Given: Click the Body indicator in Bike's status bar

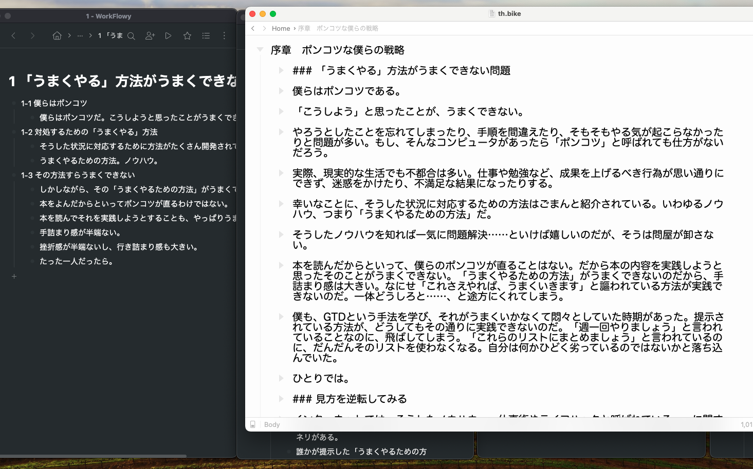Looking at the screenshot, I should [271, 424].
